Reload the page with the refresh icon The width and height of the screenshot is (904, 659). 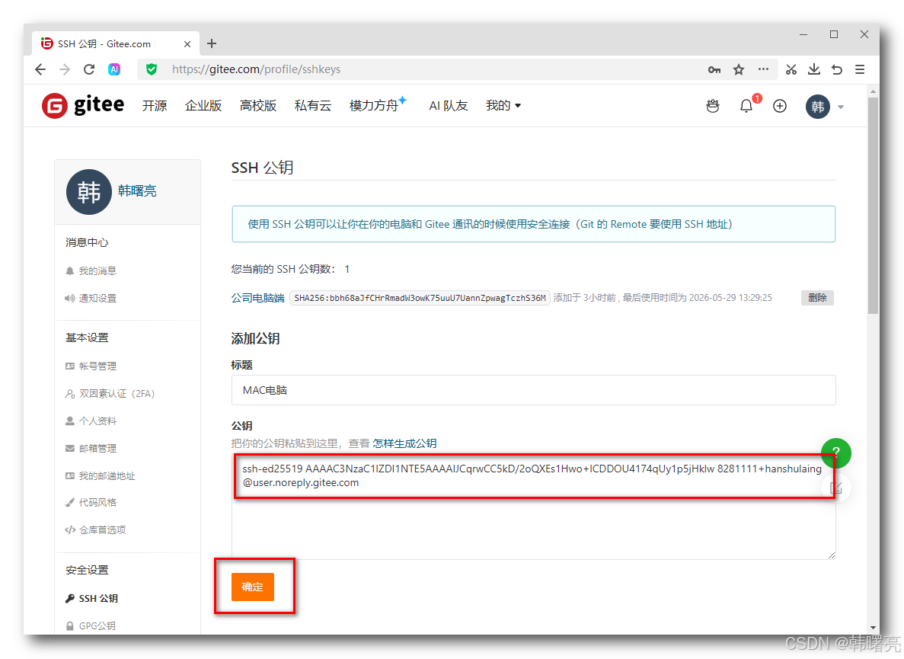pyautogui.click(x=89, y=70)
